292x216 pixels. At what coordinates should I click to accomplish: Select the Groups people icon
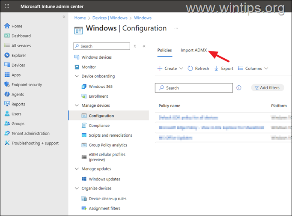[x=7, y=123]
